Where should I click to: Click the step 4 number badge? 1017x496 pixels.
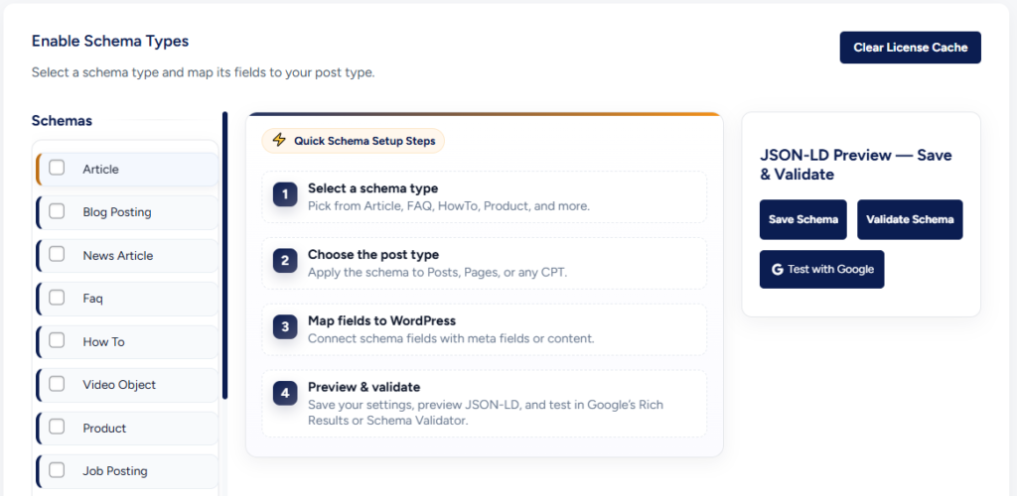[x=285, y=393]
